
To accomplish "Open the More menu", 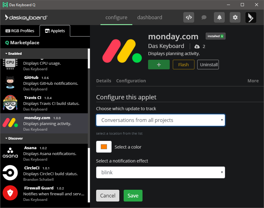I will (x=253, y=81).
